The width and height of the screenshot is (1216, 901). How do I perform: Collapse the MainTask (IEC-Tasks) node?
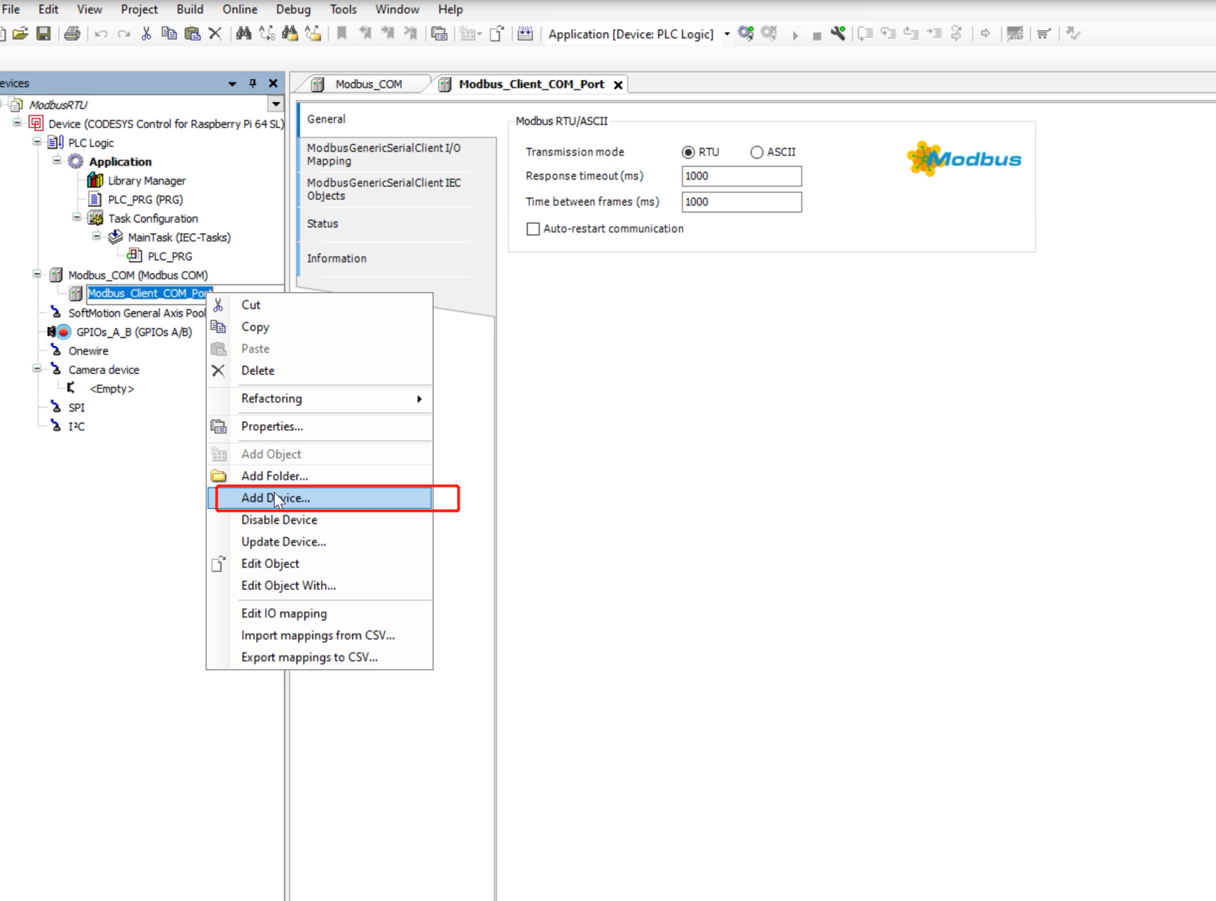pos(96,237)
